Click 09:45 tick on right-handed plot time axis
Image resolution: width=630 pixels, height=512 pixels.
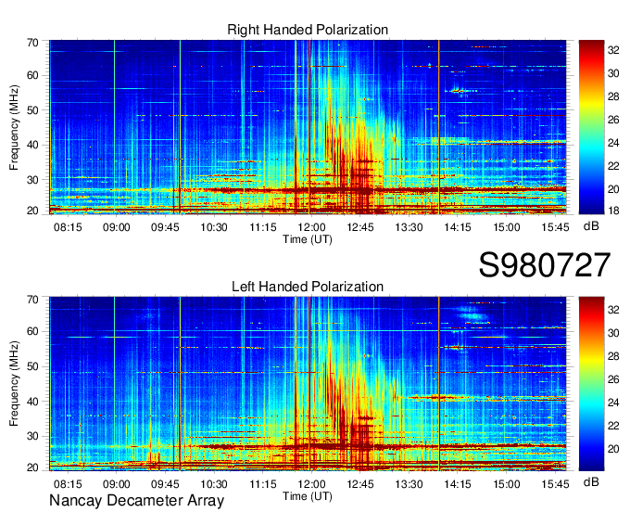[x=165, y=227]
